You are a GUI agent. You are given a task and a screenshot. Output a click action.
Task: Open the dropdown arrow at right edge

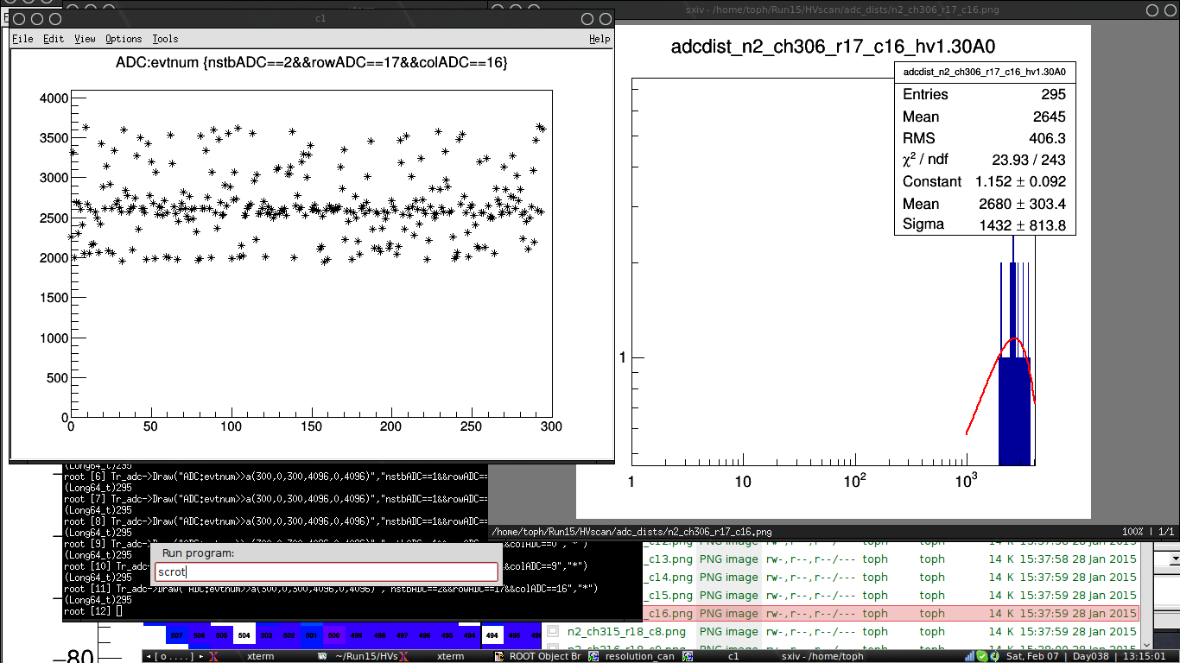pos(1173,559)
